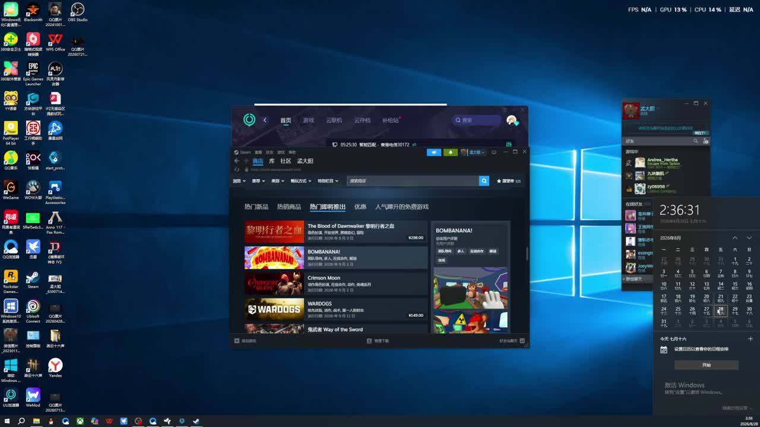Expand Steam store 推荐 dropdown
760x427 pixels.
click(x=258, y=181)
